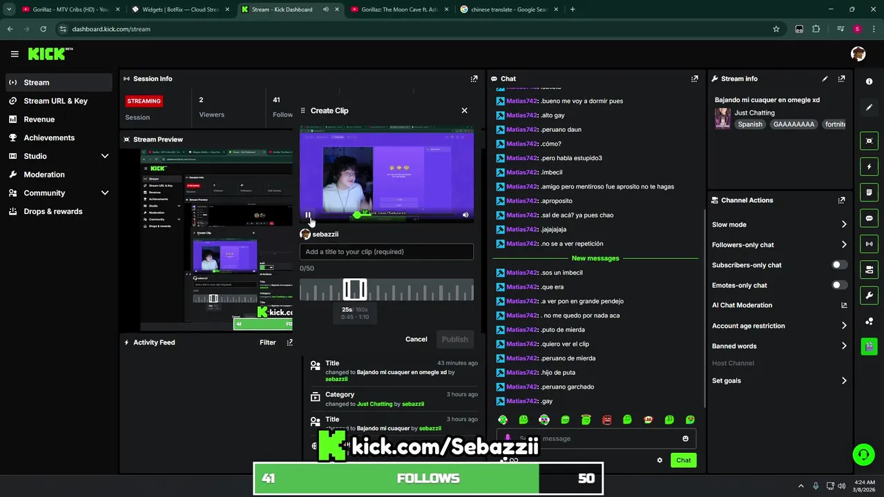Open Chrome tab search dropdown arrow
884x497 pixels.
(x=9, y=10)
